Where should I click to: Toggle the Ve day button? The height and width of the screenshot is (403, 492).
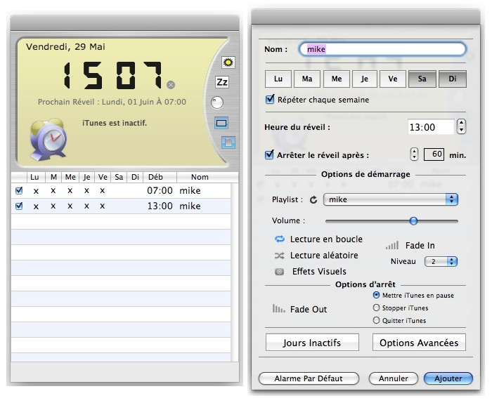pos(392,79)
